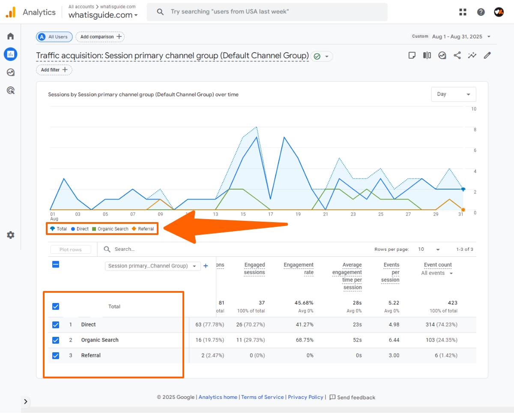This screenshot has height=413, width=514.
Task: Click the Send feedback link text
Action: point(356,398)
